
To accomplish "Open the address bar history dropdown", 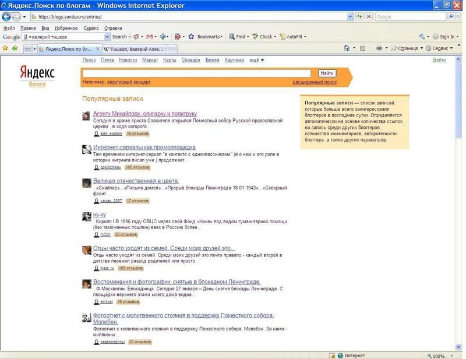I will 350,17.
